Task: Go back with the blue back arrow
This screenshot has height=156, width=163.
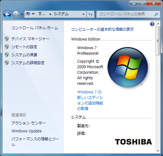Action: point(7,14)
